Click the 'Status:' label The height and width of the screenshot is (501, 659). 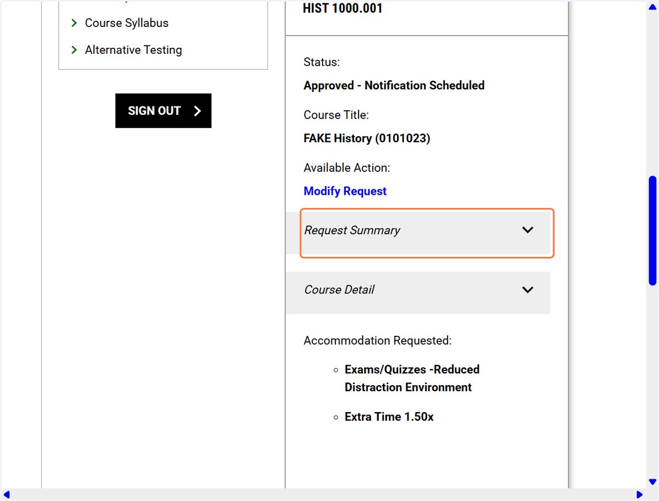coord(322,63)
